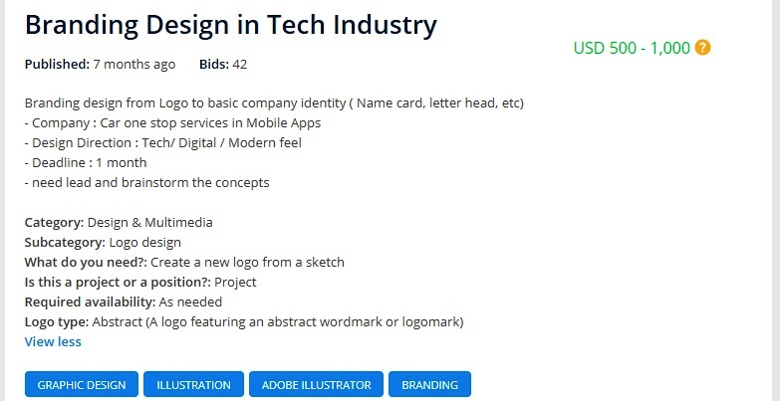Screen dimensions: 780x401
Task: Click the Deadline 1 month line
Action: coord(86,162)
